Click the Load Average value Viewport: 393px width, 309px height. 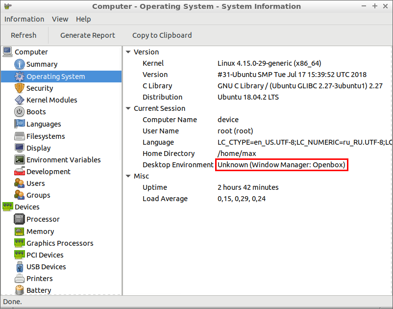tap(242, 199)
